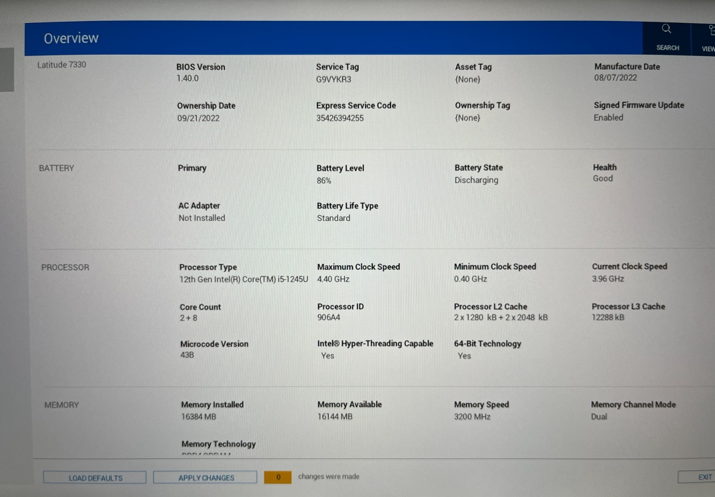
Task: Click the 64-Bit Technology Yes value
Action: (x=464, y=356)
